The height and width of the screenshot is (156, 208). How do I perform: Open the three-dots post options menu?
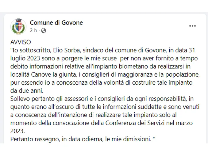[x=192, y=26]
